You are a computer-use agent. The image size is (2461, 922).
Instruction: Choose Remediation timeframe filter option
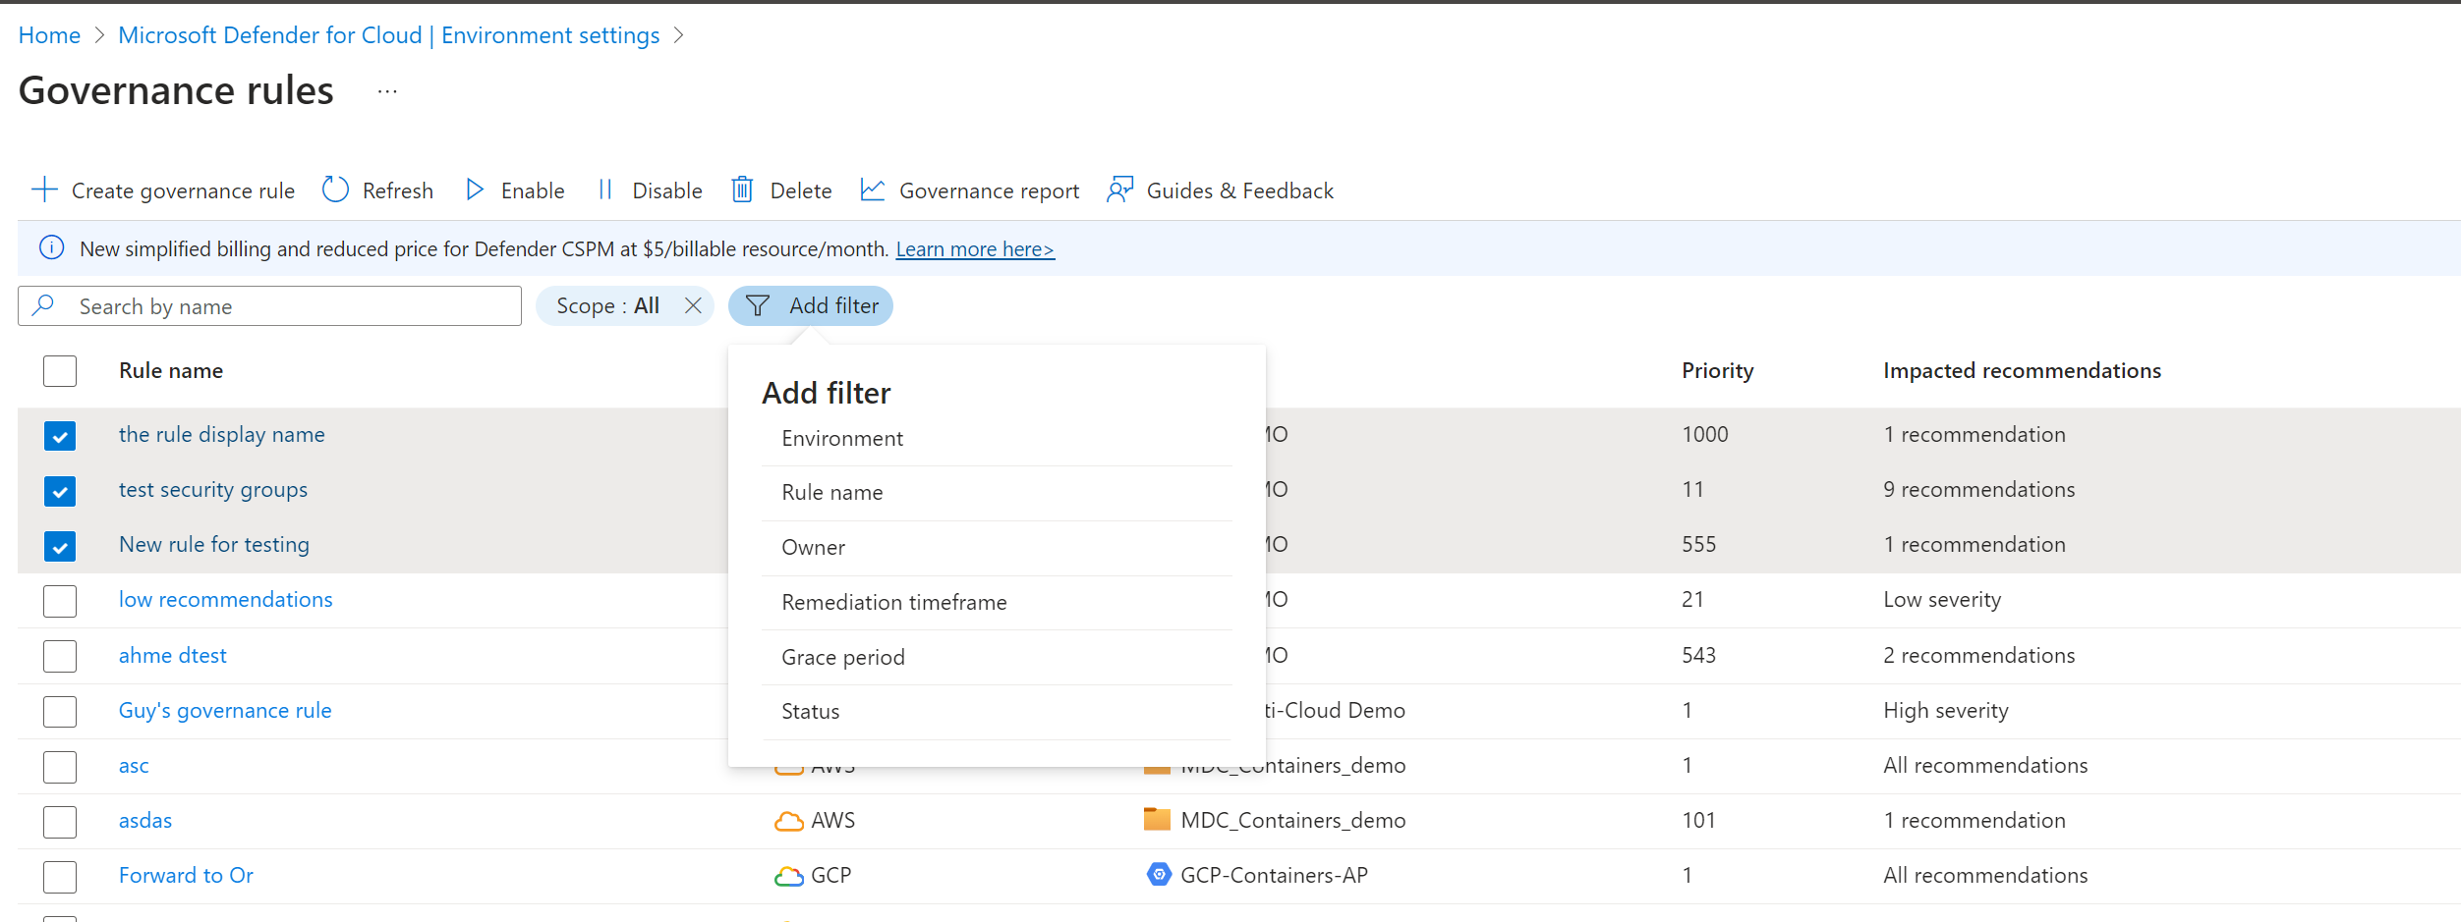click(997, 602)
